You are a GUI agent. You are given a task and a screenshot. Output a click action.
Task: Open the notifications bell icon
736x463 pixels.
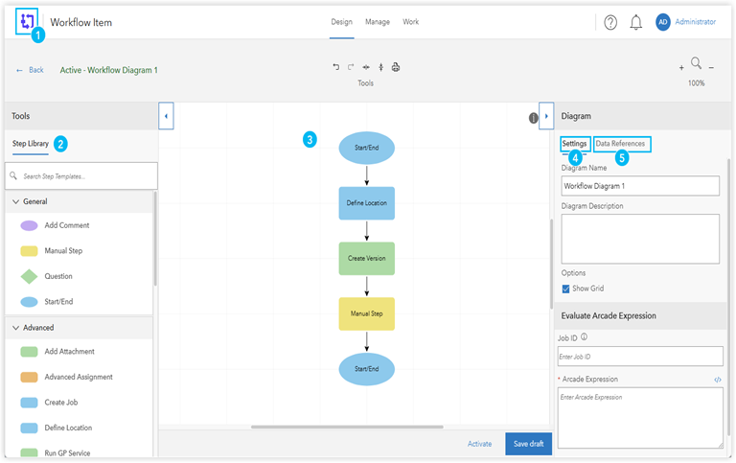[x=635, y=22]
